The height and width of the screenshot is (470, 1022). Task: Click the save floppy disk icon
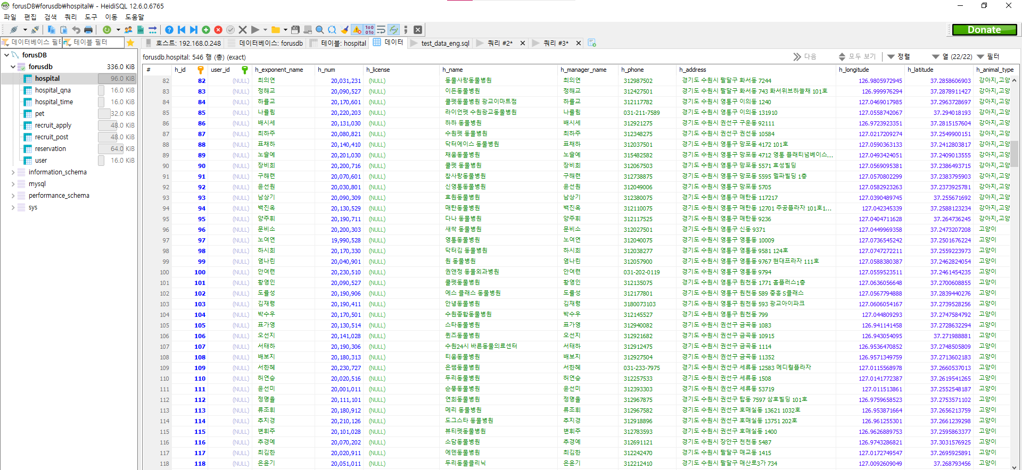click(295, 30)
